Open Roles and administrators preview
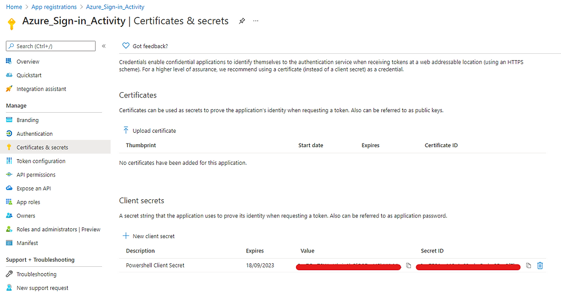561x300 pixels. (58, 229)
